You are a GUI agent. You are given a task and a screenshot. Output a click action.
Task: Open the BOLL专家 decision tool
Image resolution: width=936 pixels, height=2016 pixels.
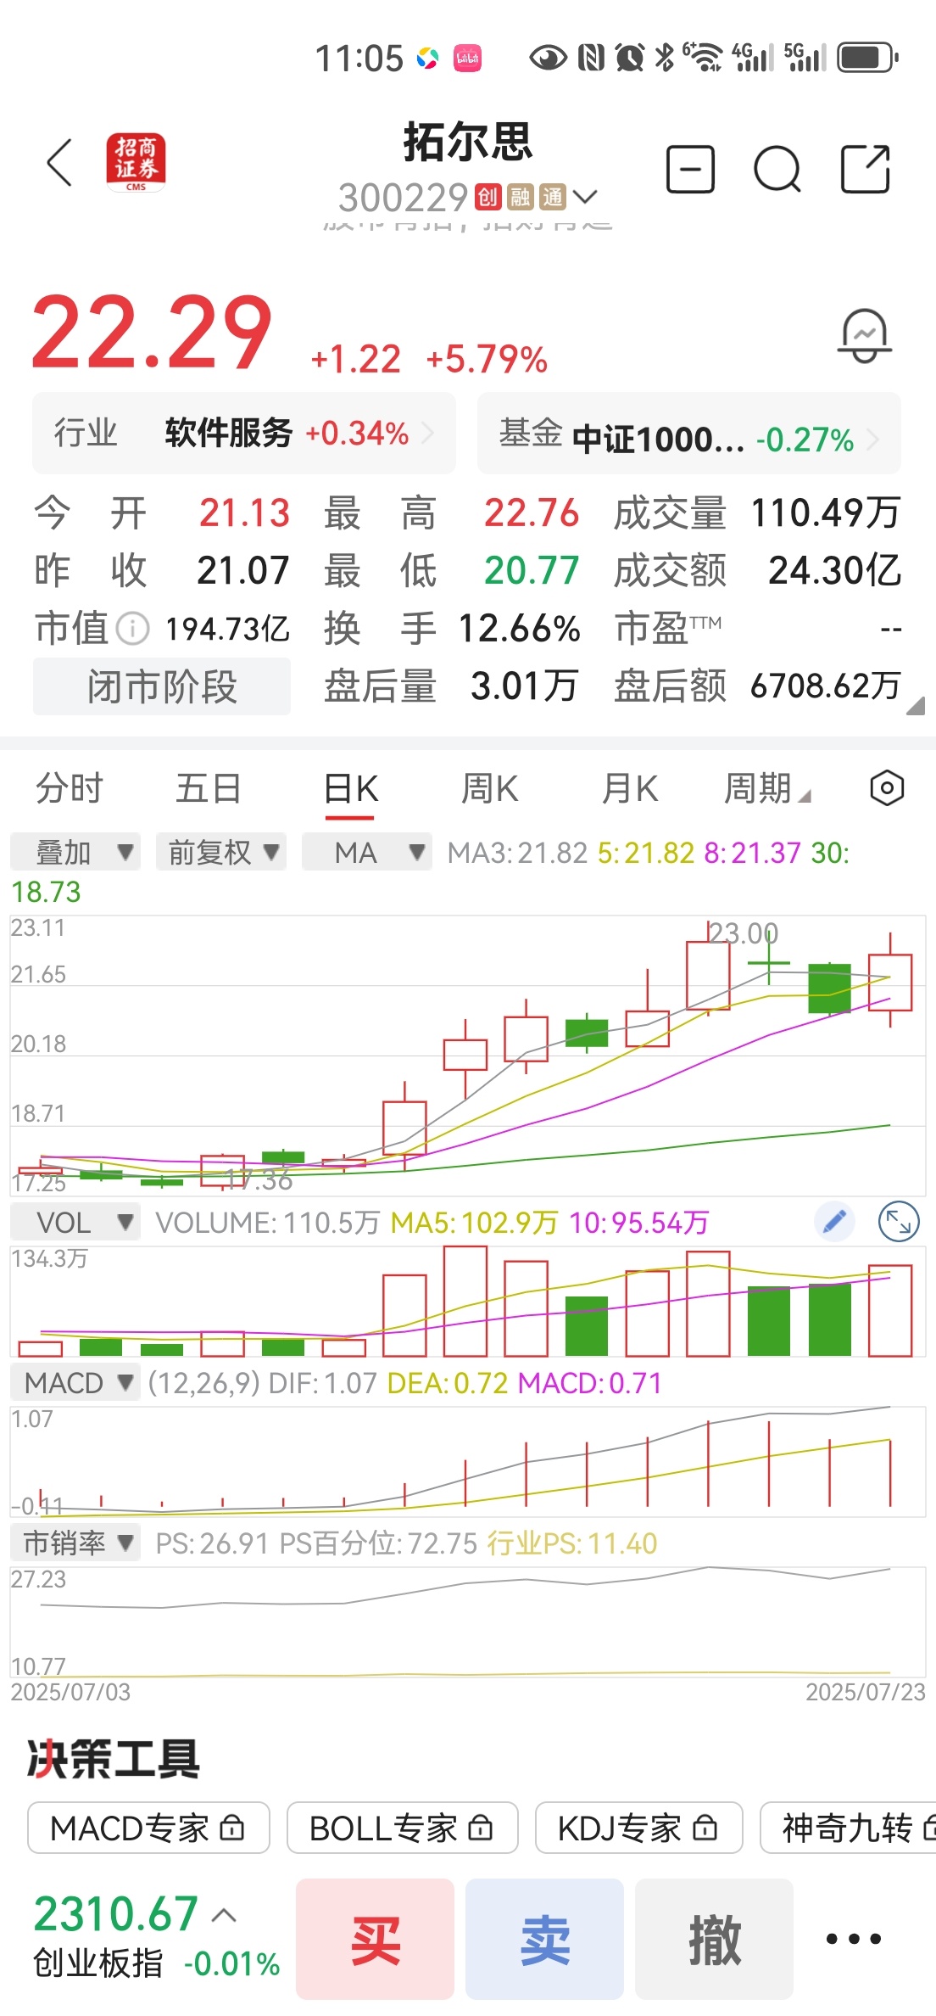coord(402,1828)
